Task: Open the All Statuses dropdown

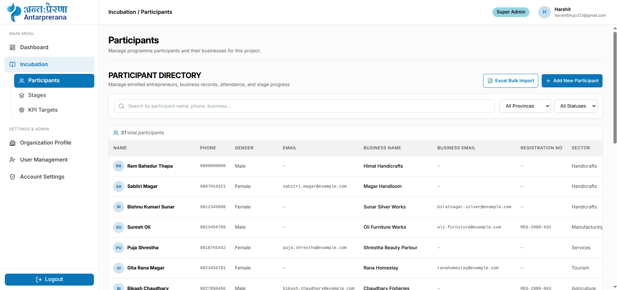Action: [575, 106]
